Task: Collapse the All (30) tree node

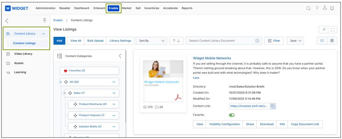Action: 60,82
